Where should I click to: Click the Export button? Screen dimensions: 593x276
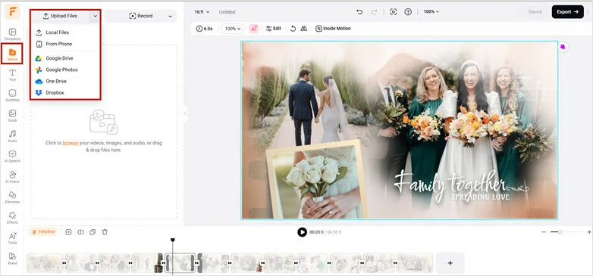[568, 11]
